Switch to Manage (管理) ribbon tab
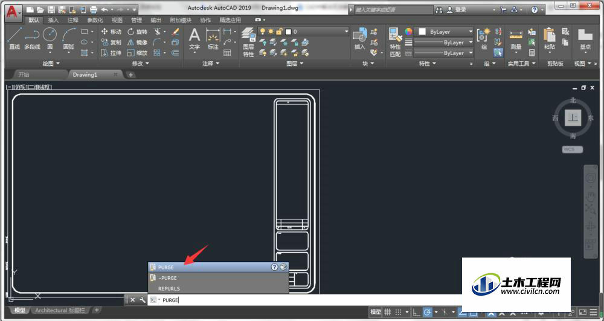The height and width of the screenshot is (321, 604). [137, 20]
